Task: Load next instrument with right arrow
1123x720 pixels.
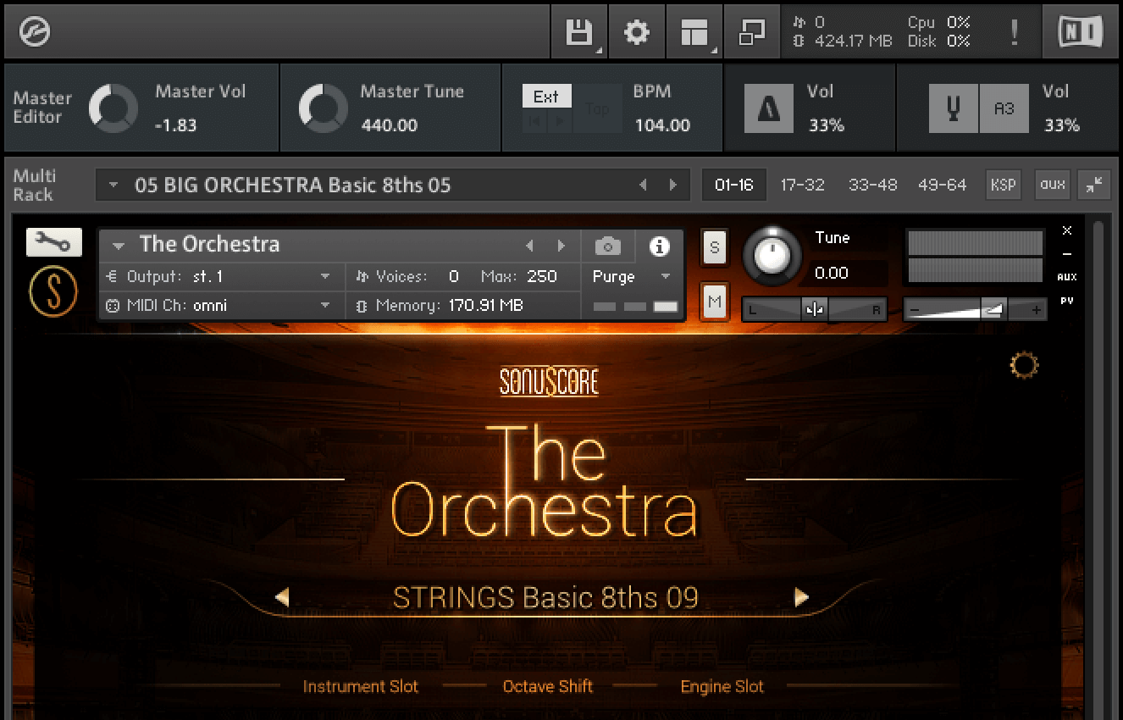Action: pyautogui.click(x=561, y=246)
